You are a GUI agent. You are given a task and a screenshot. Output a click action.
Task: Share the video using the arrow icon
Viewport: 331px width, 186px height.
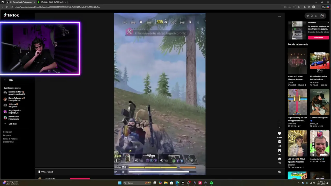click(x=279, y=159)
